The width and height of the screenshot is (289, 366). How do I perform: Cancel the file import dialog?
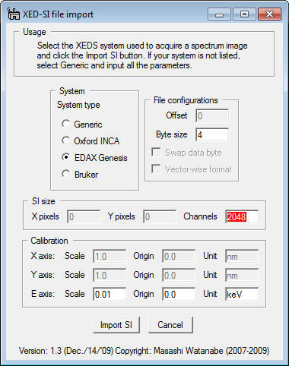[170, 325]
